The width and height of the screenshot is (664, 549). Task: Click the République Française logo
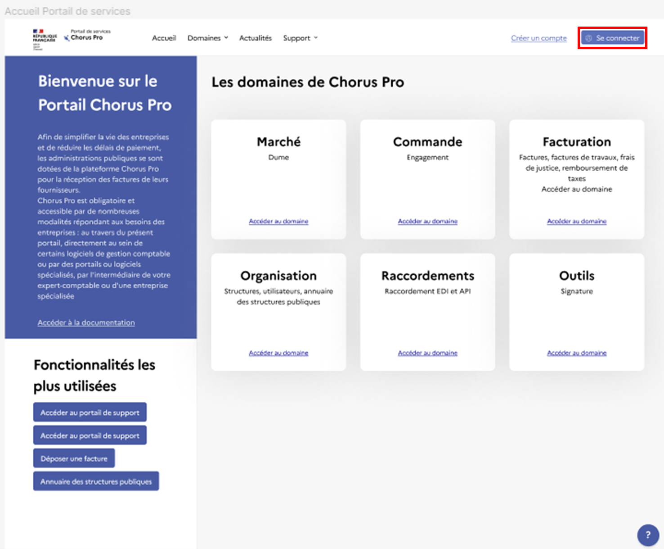click(x=45, y=39)
